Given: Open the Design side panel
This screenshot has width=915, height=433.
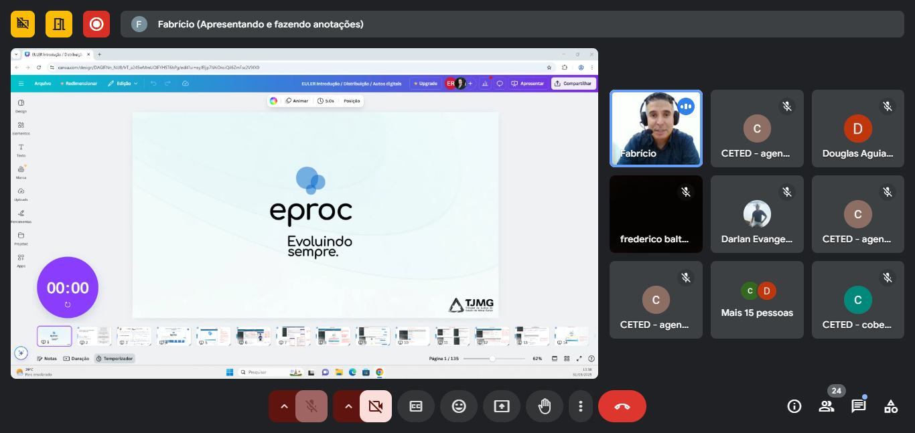Looking at the screenshot, I should (x=21, y=106).
